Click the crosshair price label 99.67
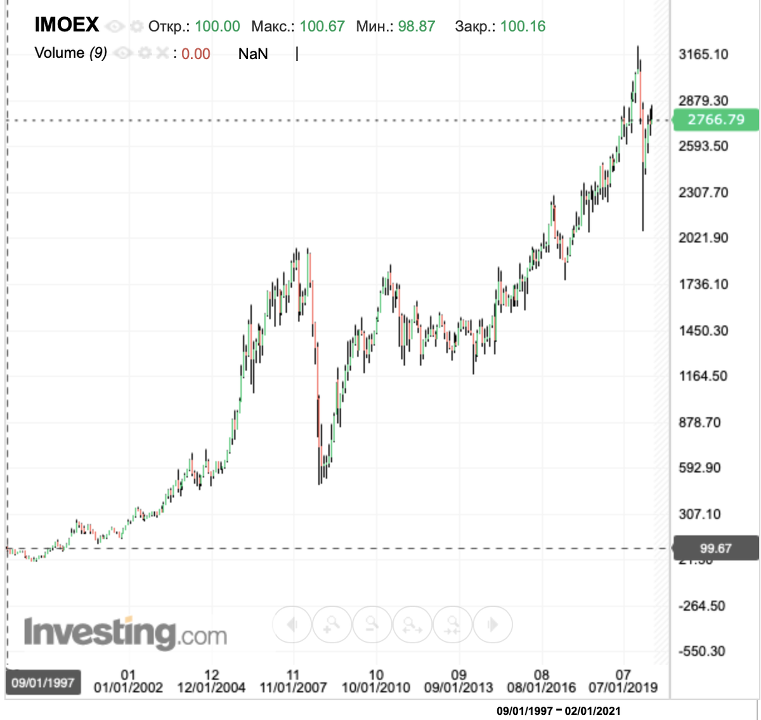 click(x=716, y=548)
